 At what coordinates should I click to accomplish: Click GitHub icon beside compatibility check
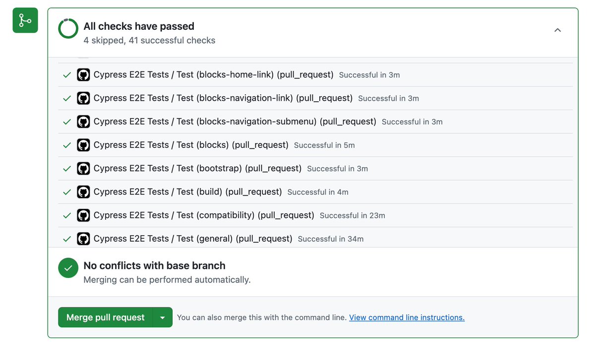coord(83,215)
